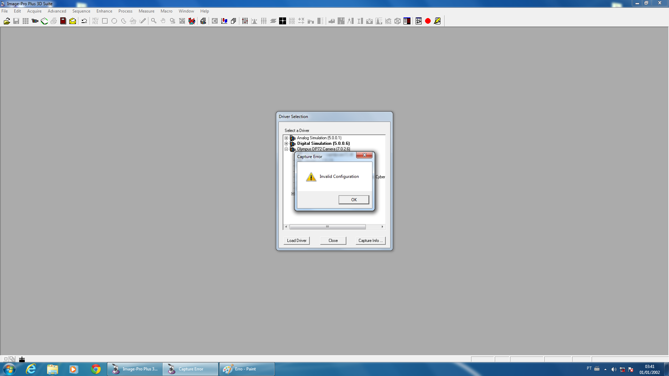669x376 pixels.
Task: Open the Process menu
Action: click(x=125, y=11)
